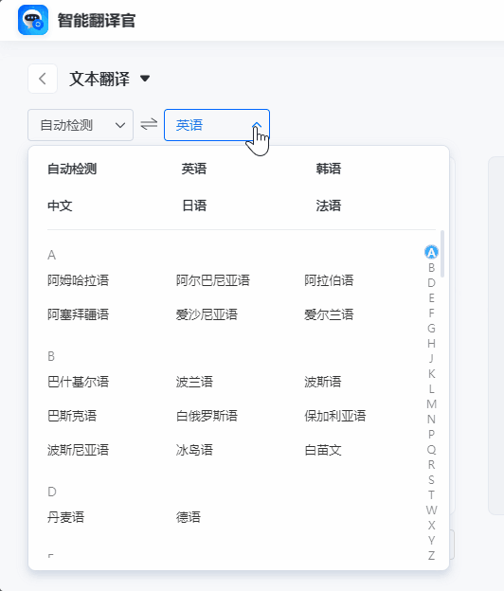
Task: Click the 智能翻译官 app logo icon
Action: click(x=33, y=20)
